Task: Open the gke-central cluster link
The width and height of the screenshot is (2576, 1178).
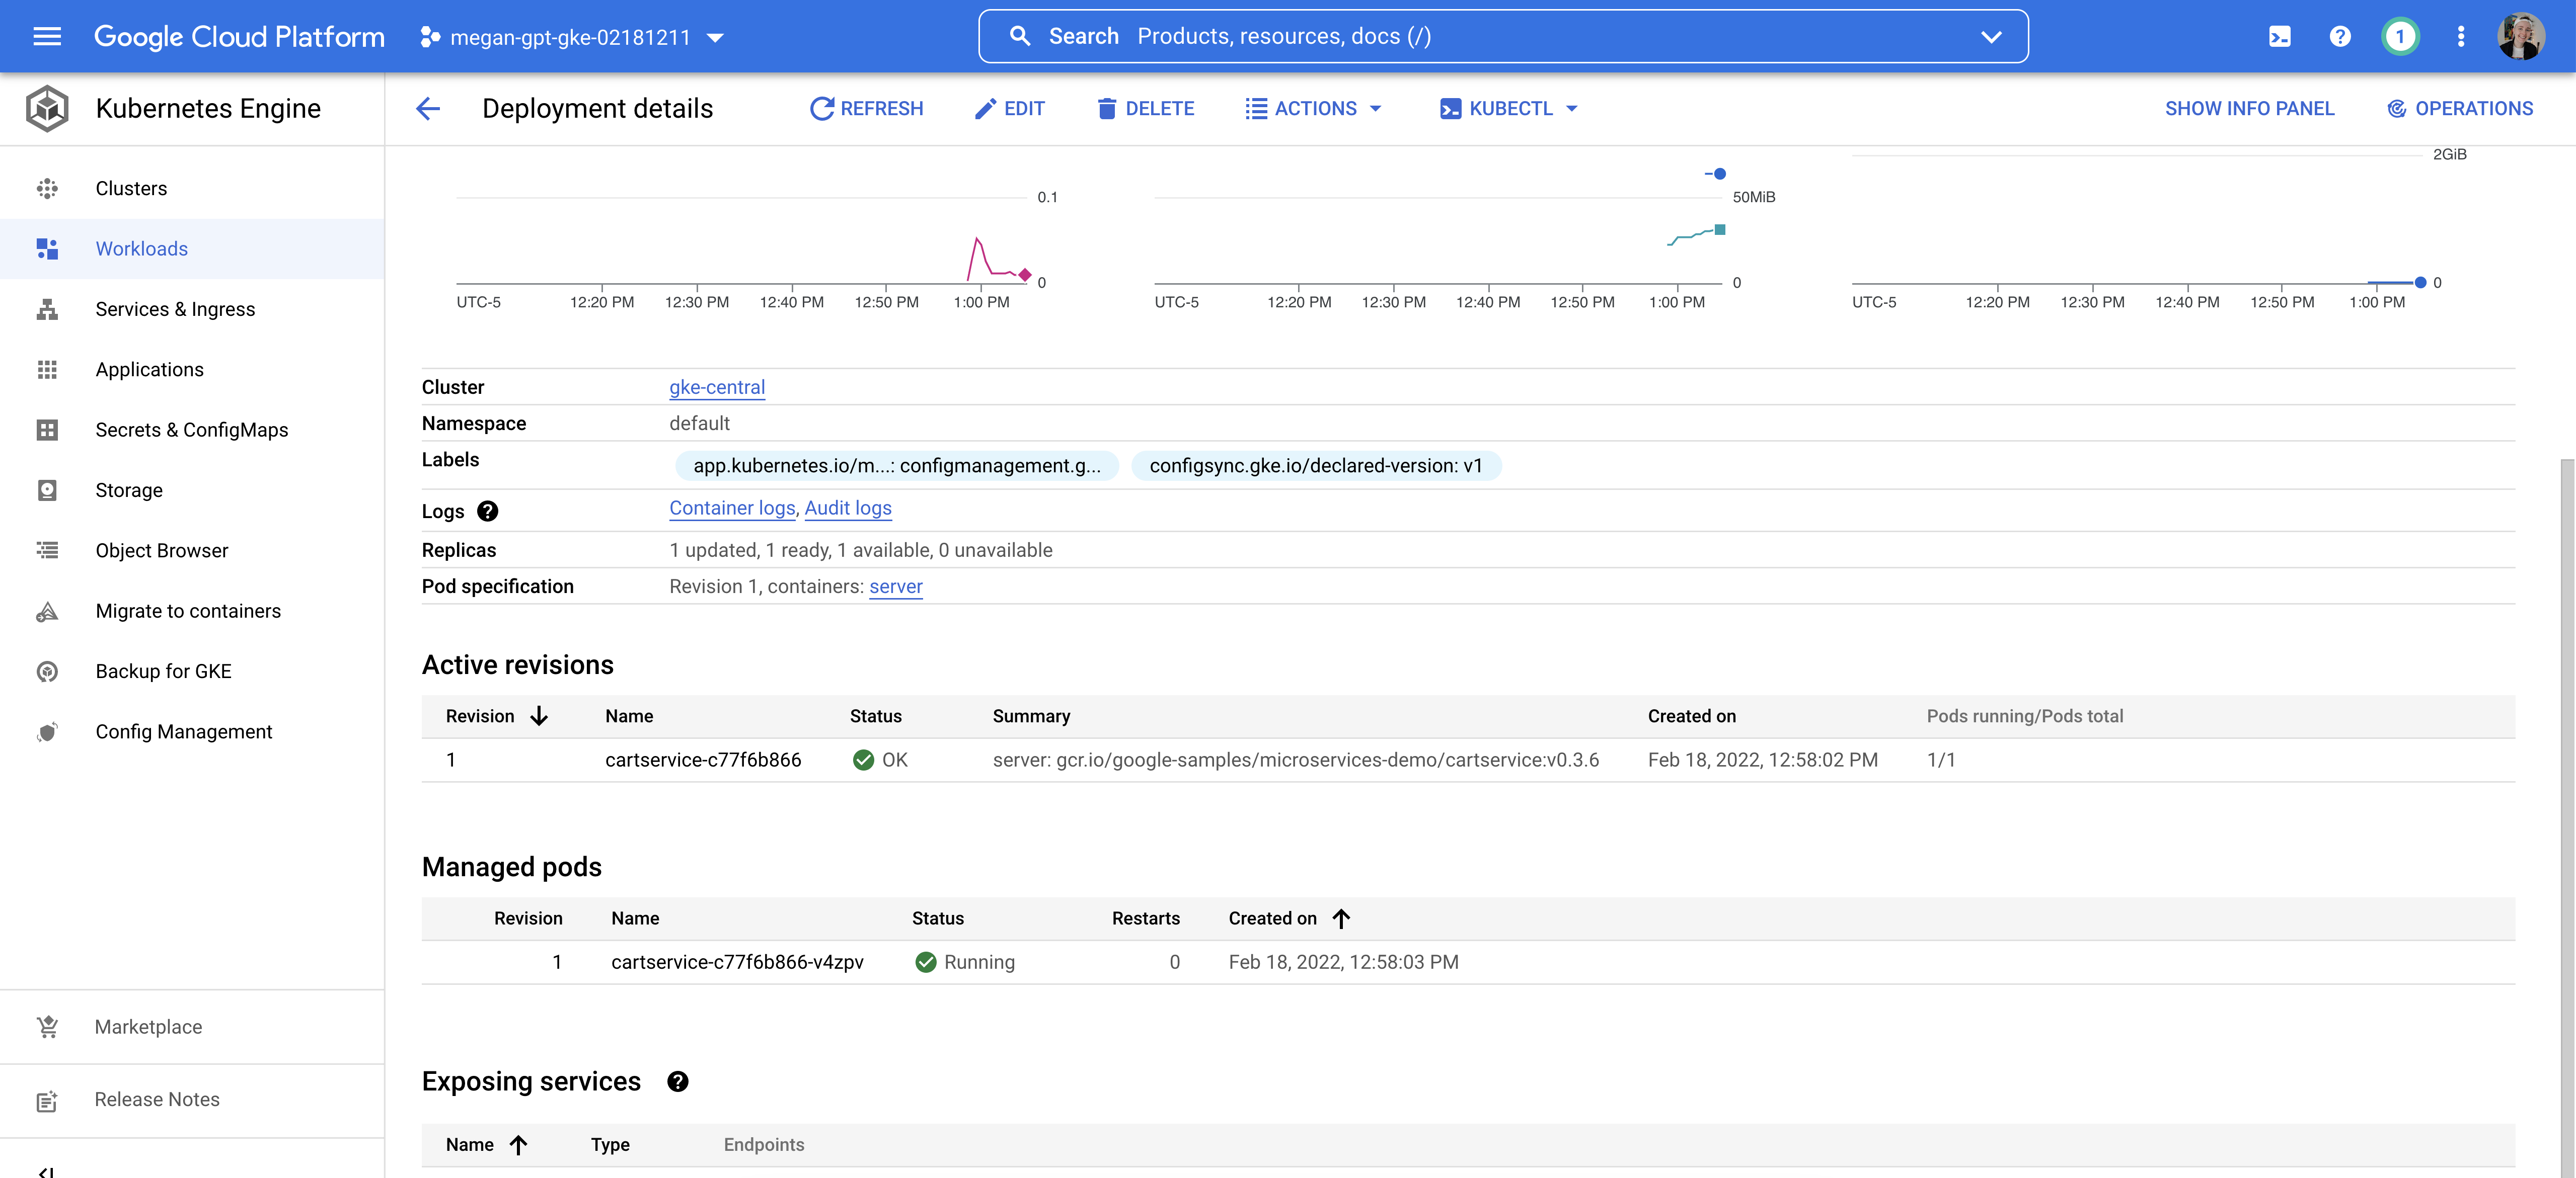Action: 717,387
